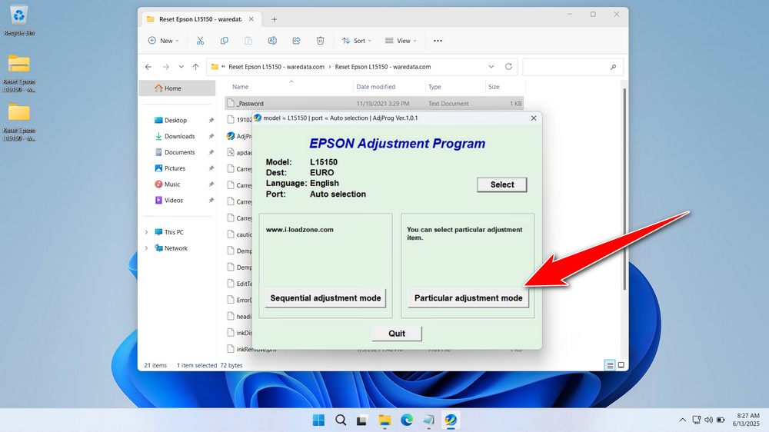
Task: Open File Explorer from taskbar
Action: click(384, 420)
